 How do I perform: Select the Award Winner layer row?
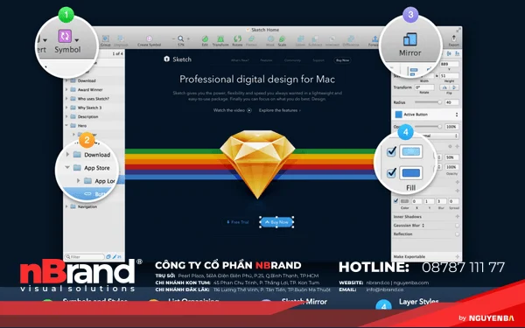tap(94, 90)
